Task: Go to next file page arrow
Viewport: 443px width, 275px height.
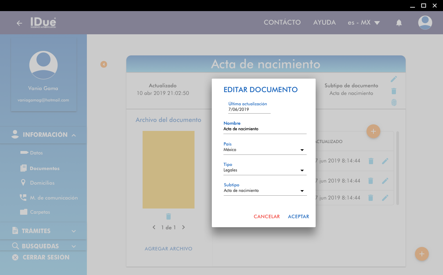Action: (183, 228)
